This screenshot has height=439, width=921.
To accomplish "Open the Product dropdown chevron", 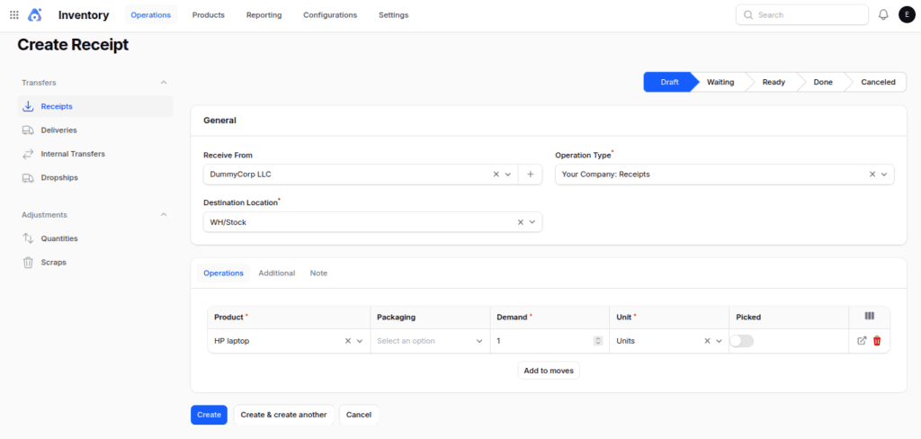I will 360,341.
